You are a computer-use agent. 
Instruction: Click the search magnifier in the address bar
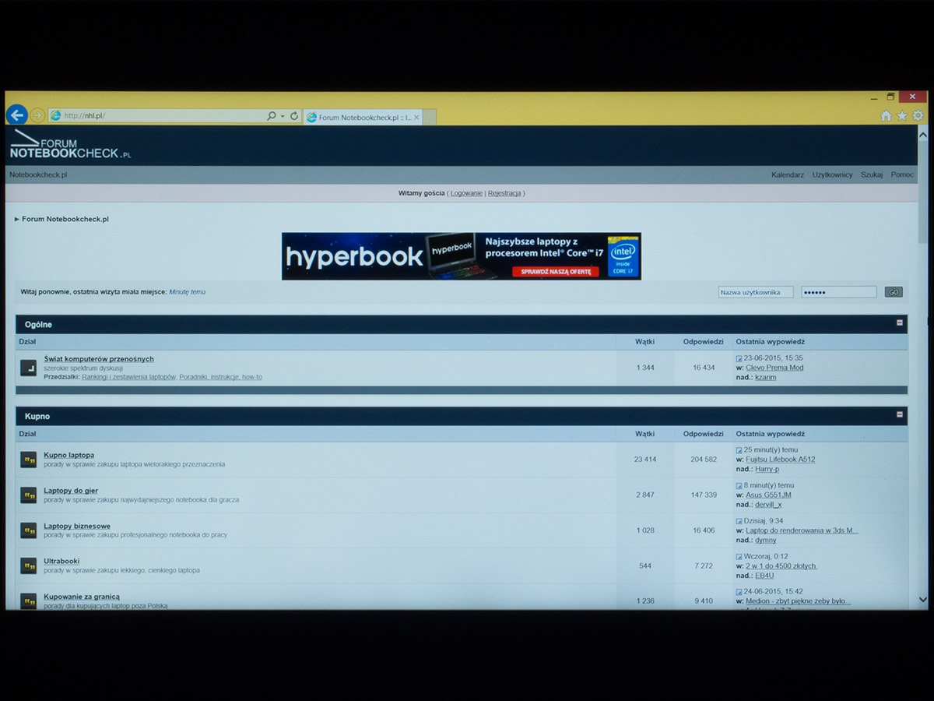click(271, 116)
